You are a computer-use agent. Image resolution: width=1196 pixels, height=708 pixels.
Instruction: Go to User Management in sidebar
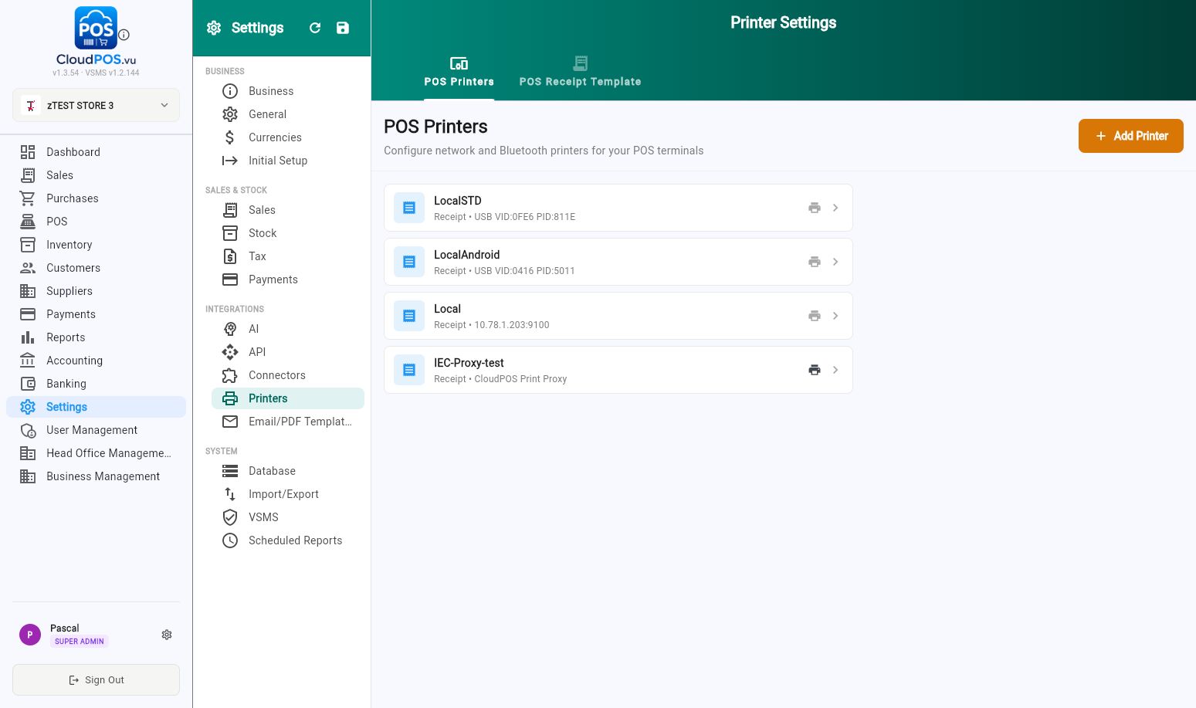point(96,430)
